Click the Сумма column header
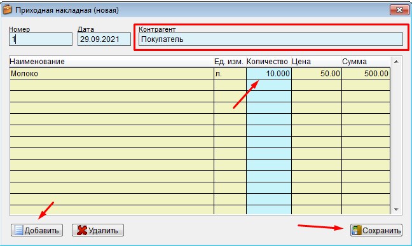The height and width of the screenshot is (246, 412). pos(366,62)
